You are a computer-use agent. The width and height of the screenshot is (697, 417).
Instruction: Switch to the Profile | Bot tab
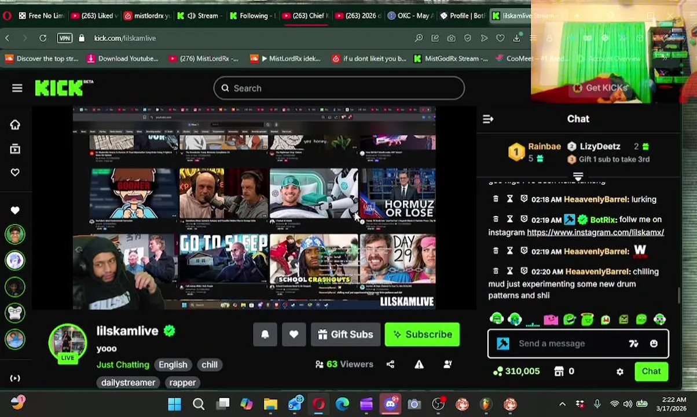click(461, 16)
